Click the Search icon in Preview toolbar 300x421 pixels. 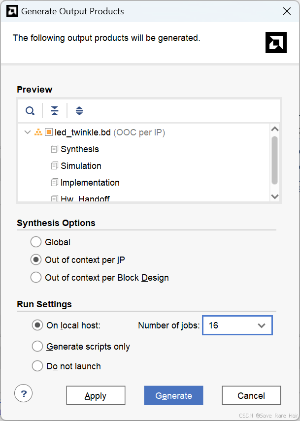pos(30,111)
